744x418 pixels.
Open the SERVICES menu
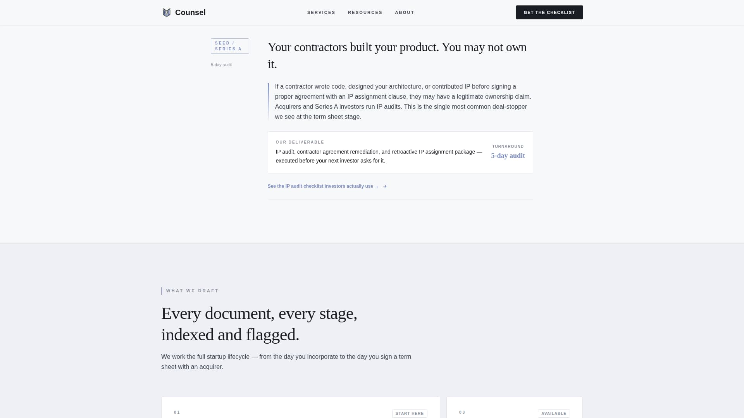coord(321,12)
